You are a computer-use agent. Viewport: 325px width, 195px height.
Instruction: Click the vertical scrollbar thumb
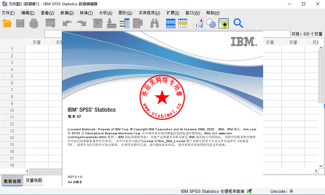pos(321,76)
